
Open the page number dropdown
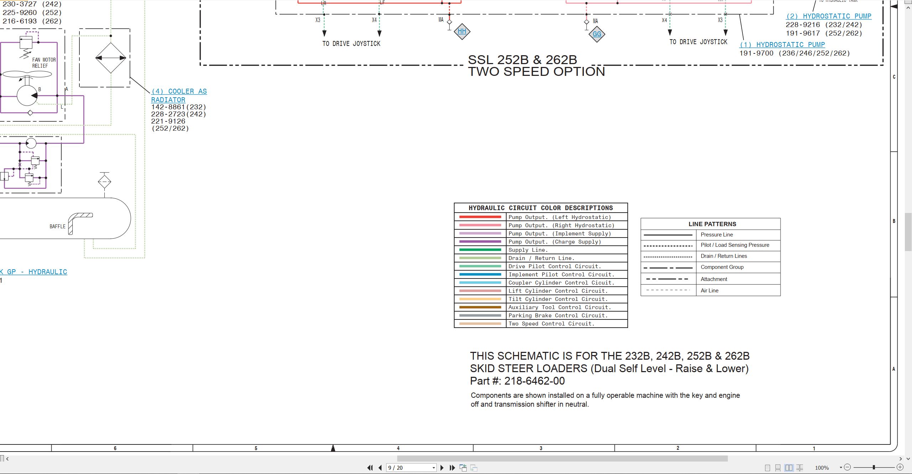[434, 468]
